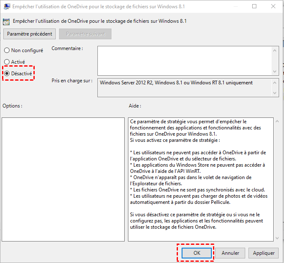This screenshot has width=284, height=263.
Task: Click the Commentaire label
Action: coord(67,48)
